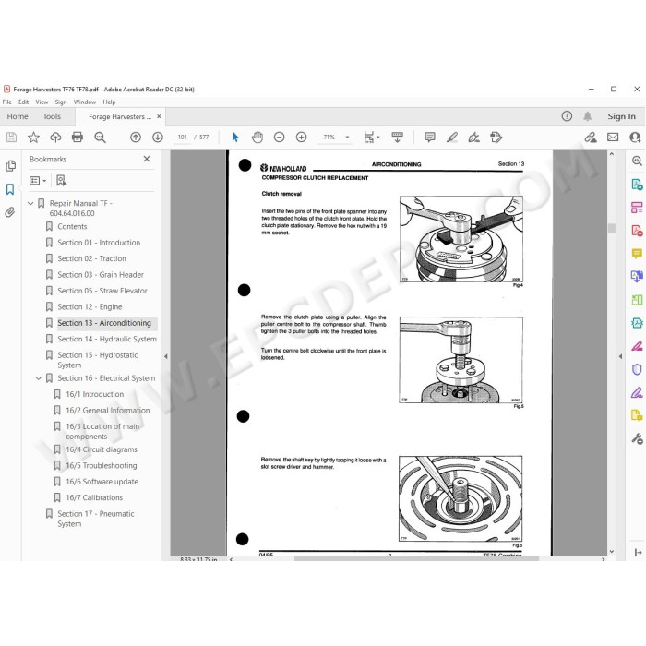Print the document with printer icon
The height and width of the screenshot is (646, 646).
78,138
